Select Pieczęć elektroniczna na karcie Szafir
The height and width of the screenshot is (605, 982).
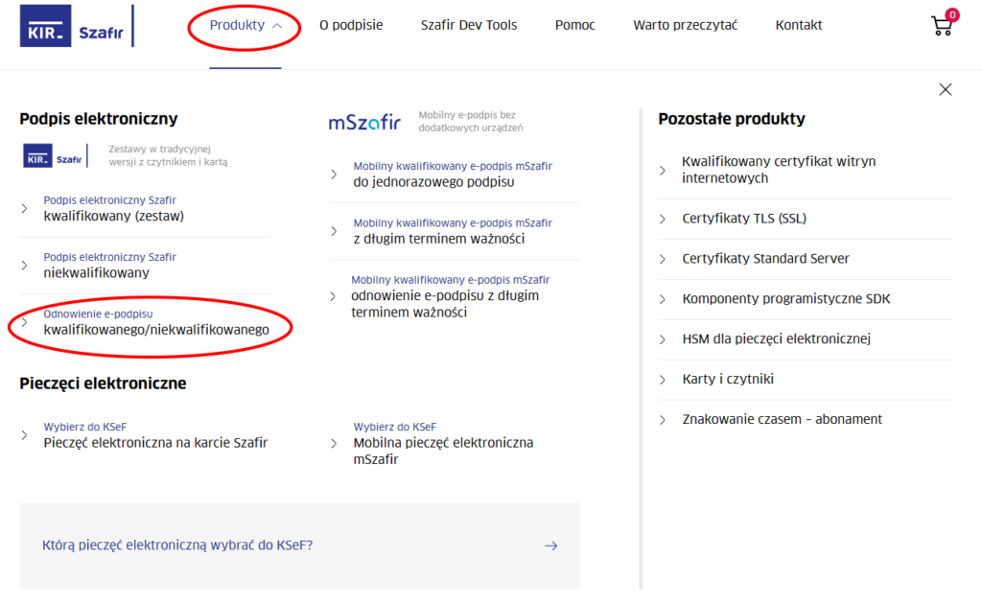point(155,435)
